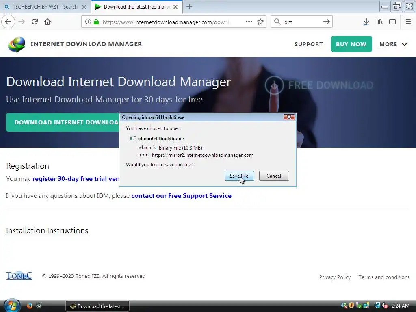Click the Tonec logo
Viewport: 416px width, 312px height.
click(x=19, y=276)
